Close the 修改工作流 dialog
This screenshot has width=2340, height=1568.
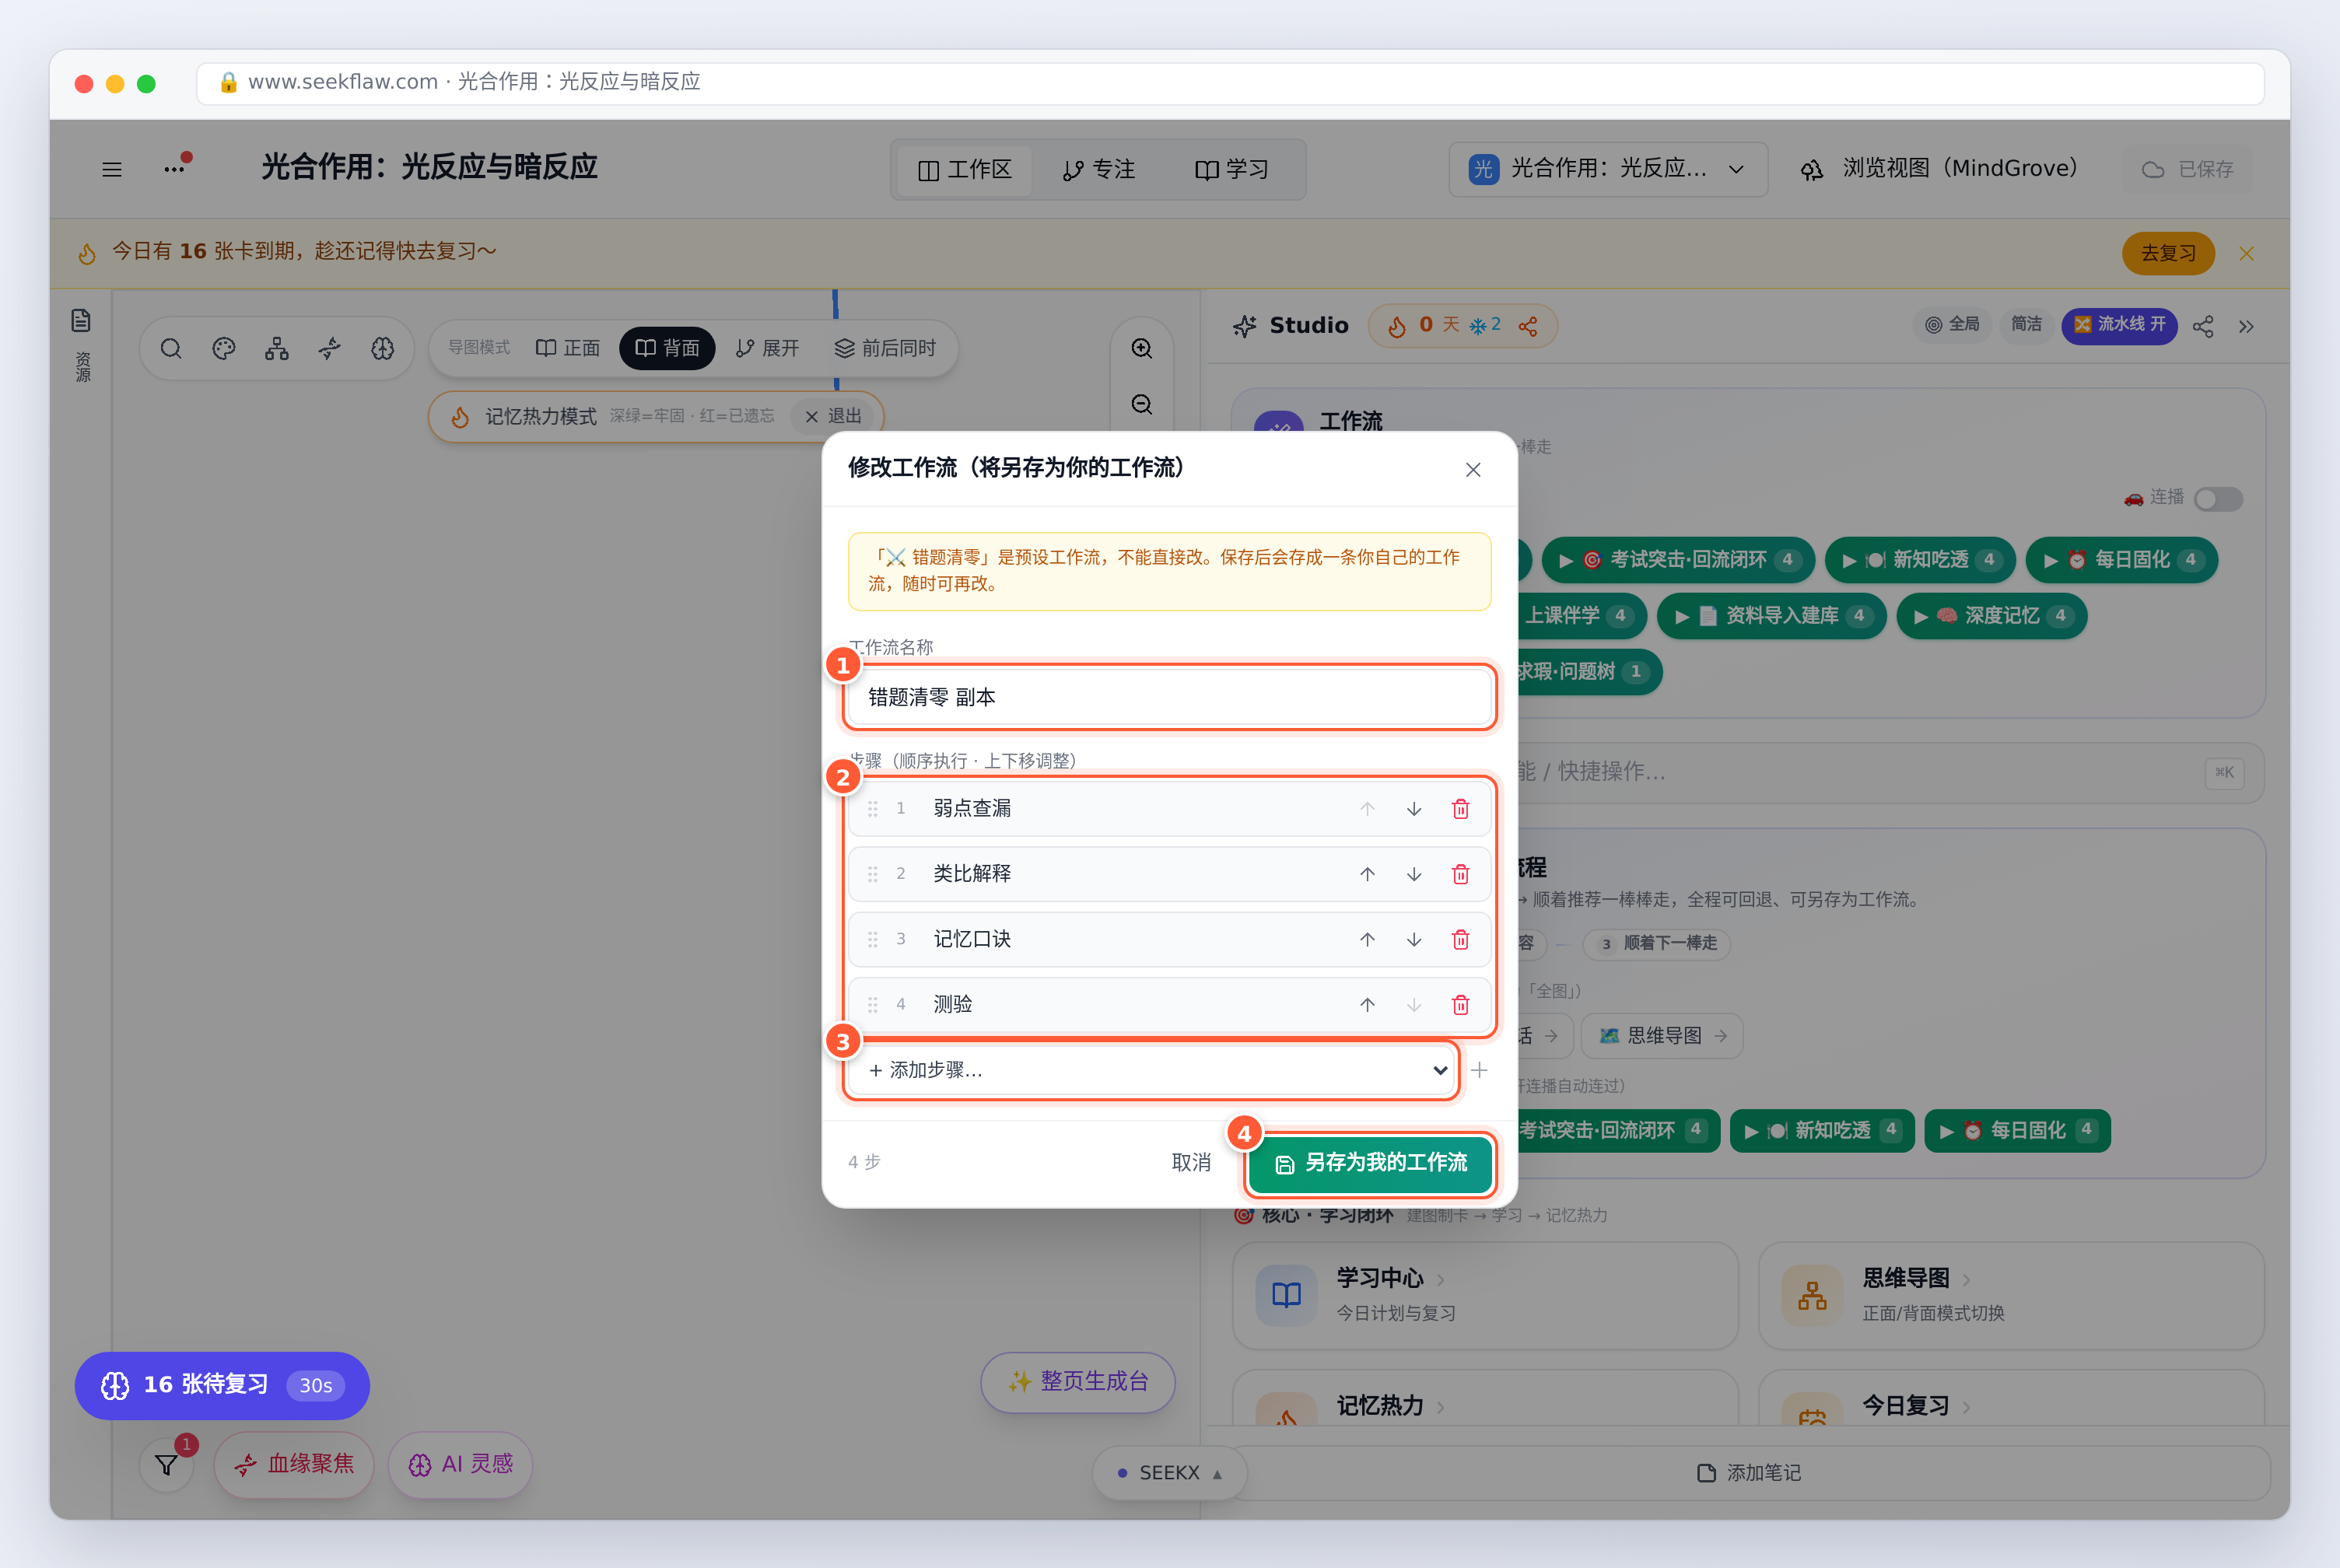pyautogui.click(x=1473, y=470)
